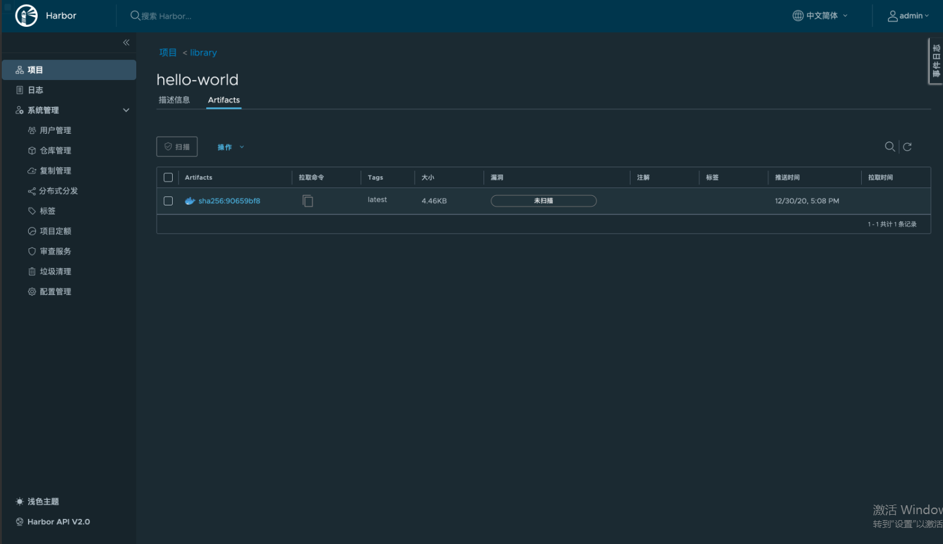The image size is (943, 544).
Task: Open the admin account dropdown
Action: (908, 16)
